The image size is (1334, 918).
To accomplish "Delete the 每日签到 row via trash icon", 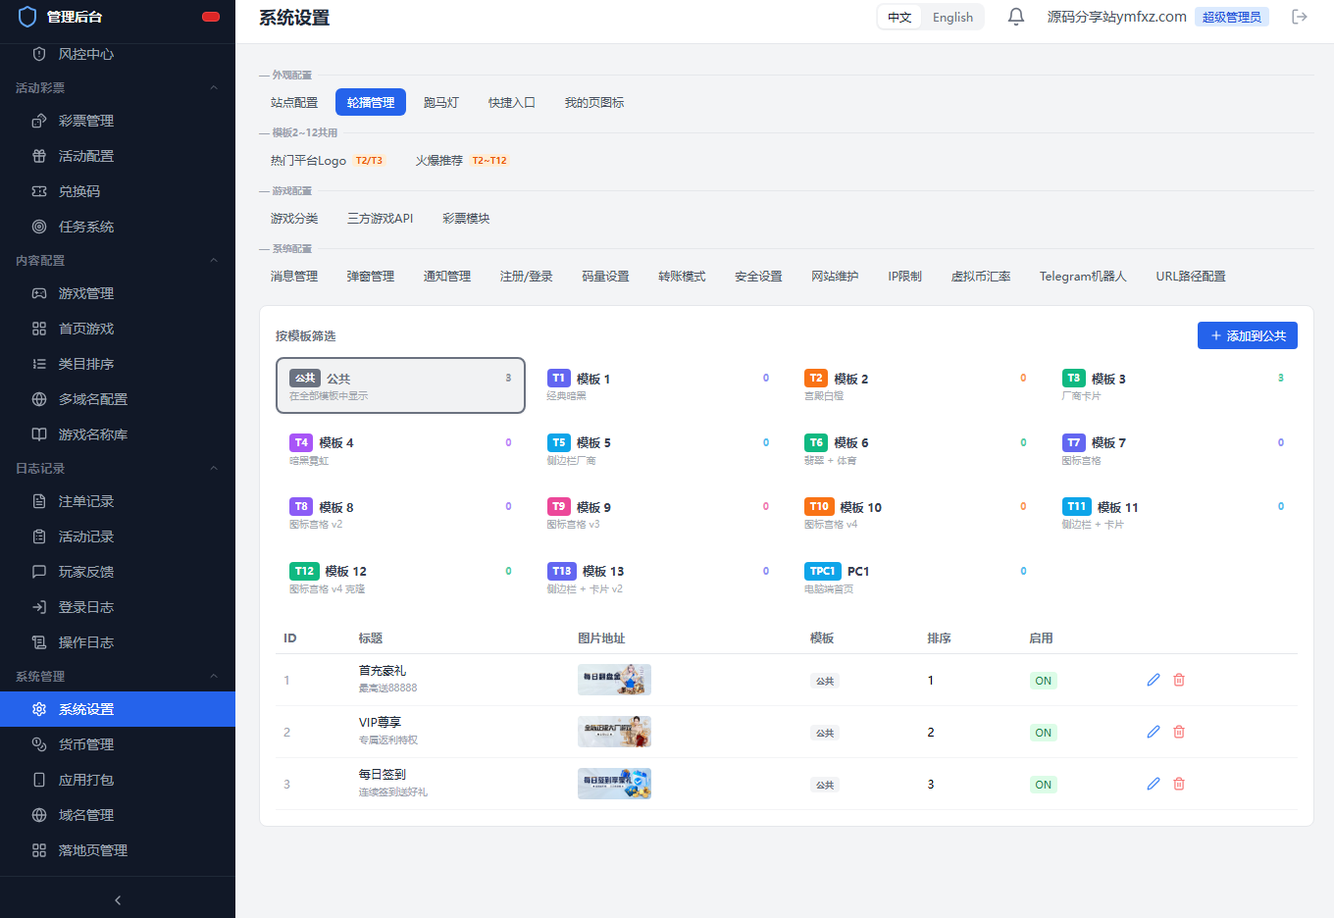I will [x=1179, y=784].
